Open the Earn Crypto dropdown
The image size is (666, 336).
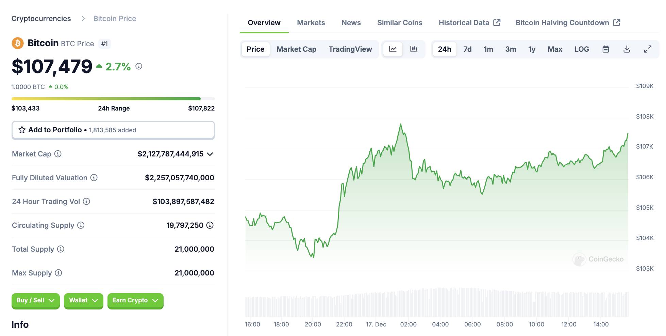pos(135,301)
